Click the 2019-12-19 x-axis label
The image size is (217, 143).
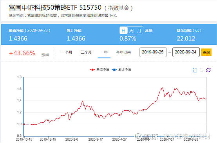click(x=48, y=139)
